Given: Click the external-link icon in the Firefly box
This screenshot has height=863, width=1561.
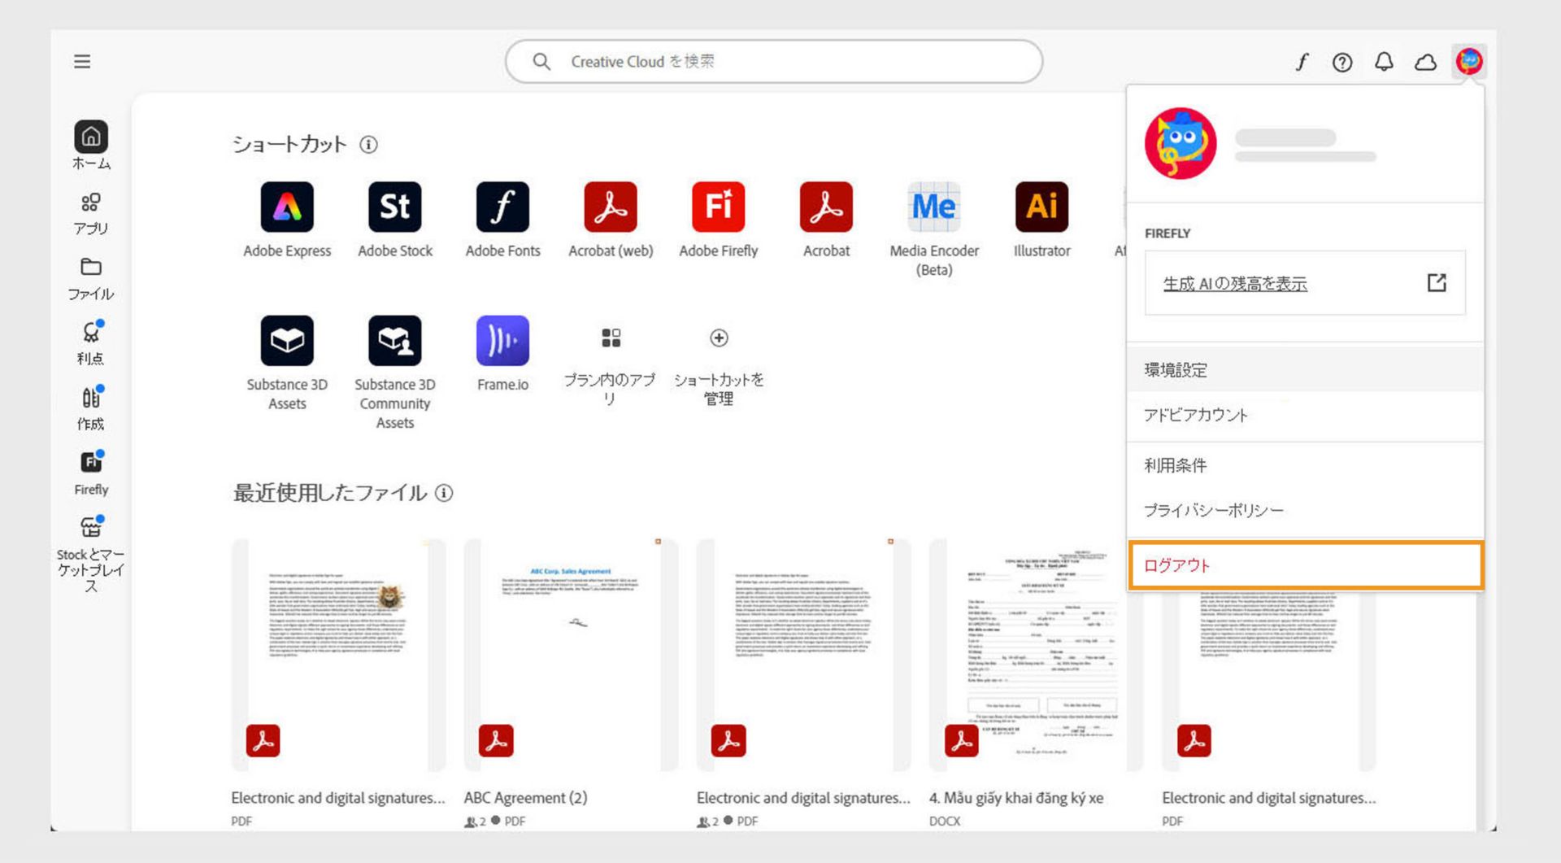Looking at the screenshot, I should coord(1437,283).
